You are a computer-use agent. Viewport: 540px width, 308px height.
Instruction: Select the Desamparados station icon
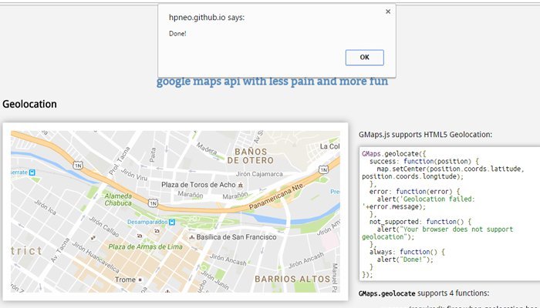[x=172, y=223]
